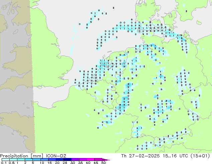Click the '25' legend value
This screenshot has width=212, height=164.
[65, 163]
